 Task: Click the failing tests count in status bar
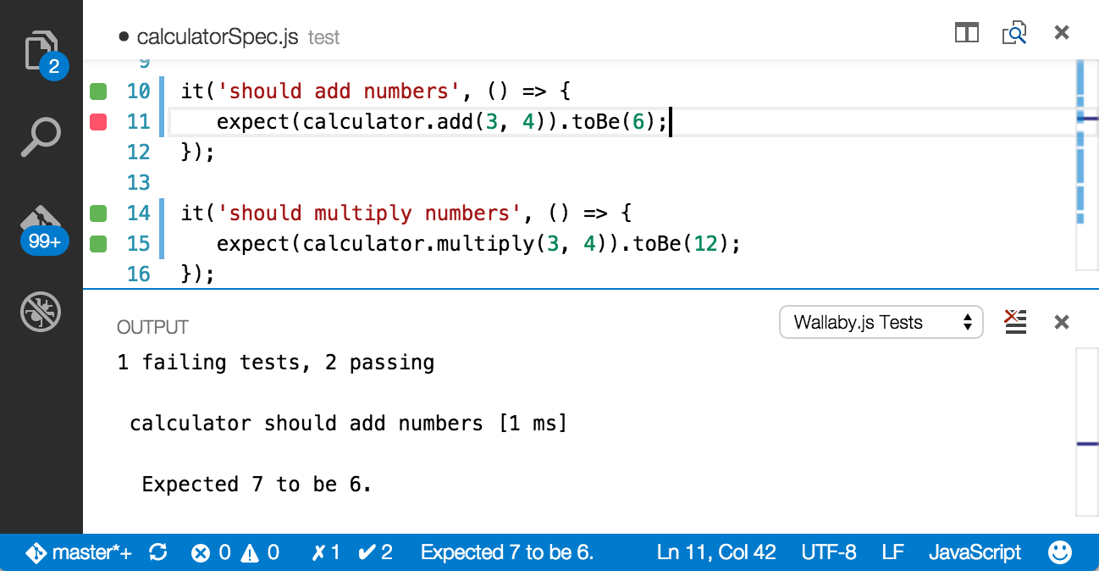point(326,552)
